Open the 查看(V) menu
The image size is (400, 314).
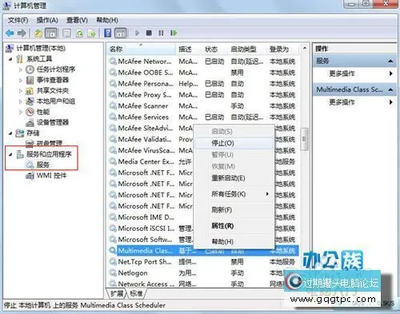click(77, 20)
